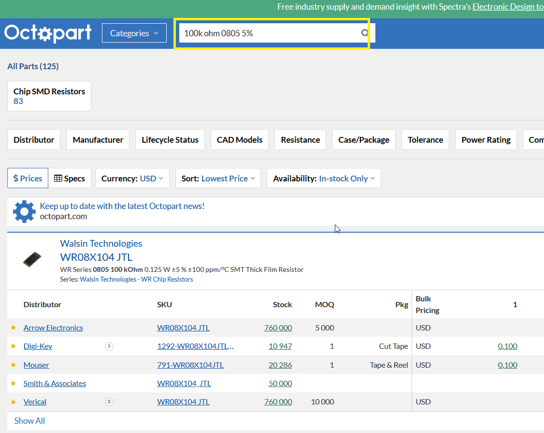Click the Octopart logo
The height and width of the screenshot is (433, 544).
[x=48, y=33]
